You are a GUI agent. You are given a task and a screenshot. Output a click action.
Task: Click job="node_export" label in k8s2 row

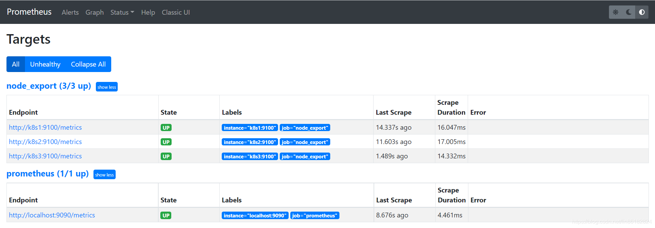(x=305, y=142)
